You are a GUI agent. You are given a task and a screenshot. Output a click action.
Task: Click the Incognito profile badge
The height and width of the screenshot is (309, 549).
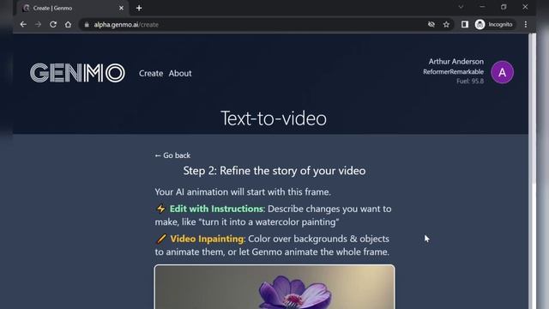[x=495, y=25]
